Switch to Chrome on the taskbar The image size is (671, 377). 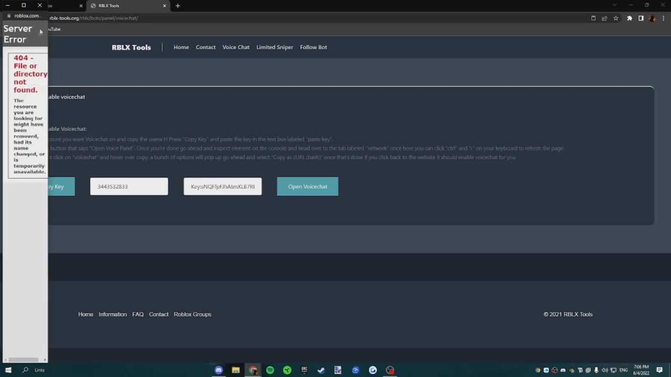click(x=253, y=370)
